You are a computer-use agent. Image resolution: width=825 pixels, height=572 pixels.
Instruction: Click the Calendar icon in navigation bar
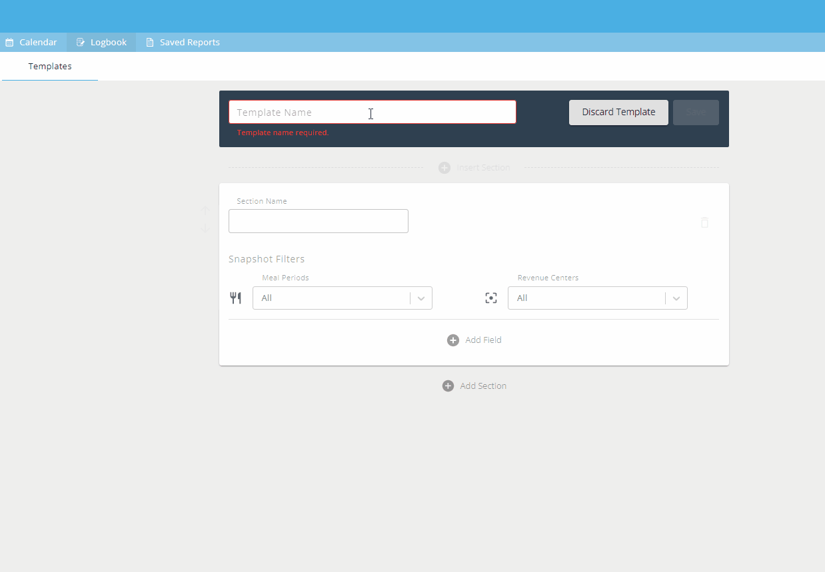(x=9, y=43)
